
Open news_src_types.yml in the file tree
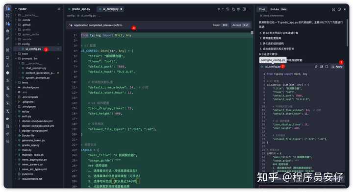tap(34, 169)
